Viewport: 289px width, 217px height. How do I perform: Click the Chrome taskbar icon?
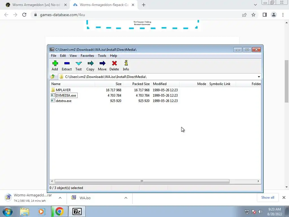pyautogui.click(x=59, y=211)
